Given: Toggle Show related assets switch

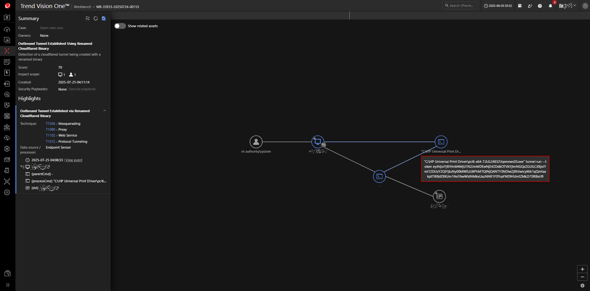Looking at the screenshot, I should [x=120, y=26].
